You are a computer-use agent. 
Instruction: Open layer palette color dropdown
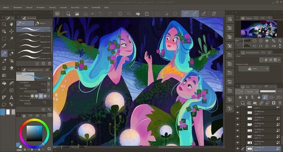click(239, 91)
